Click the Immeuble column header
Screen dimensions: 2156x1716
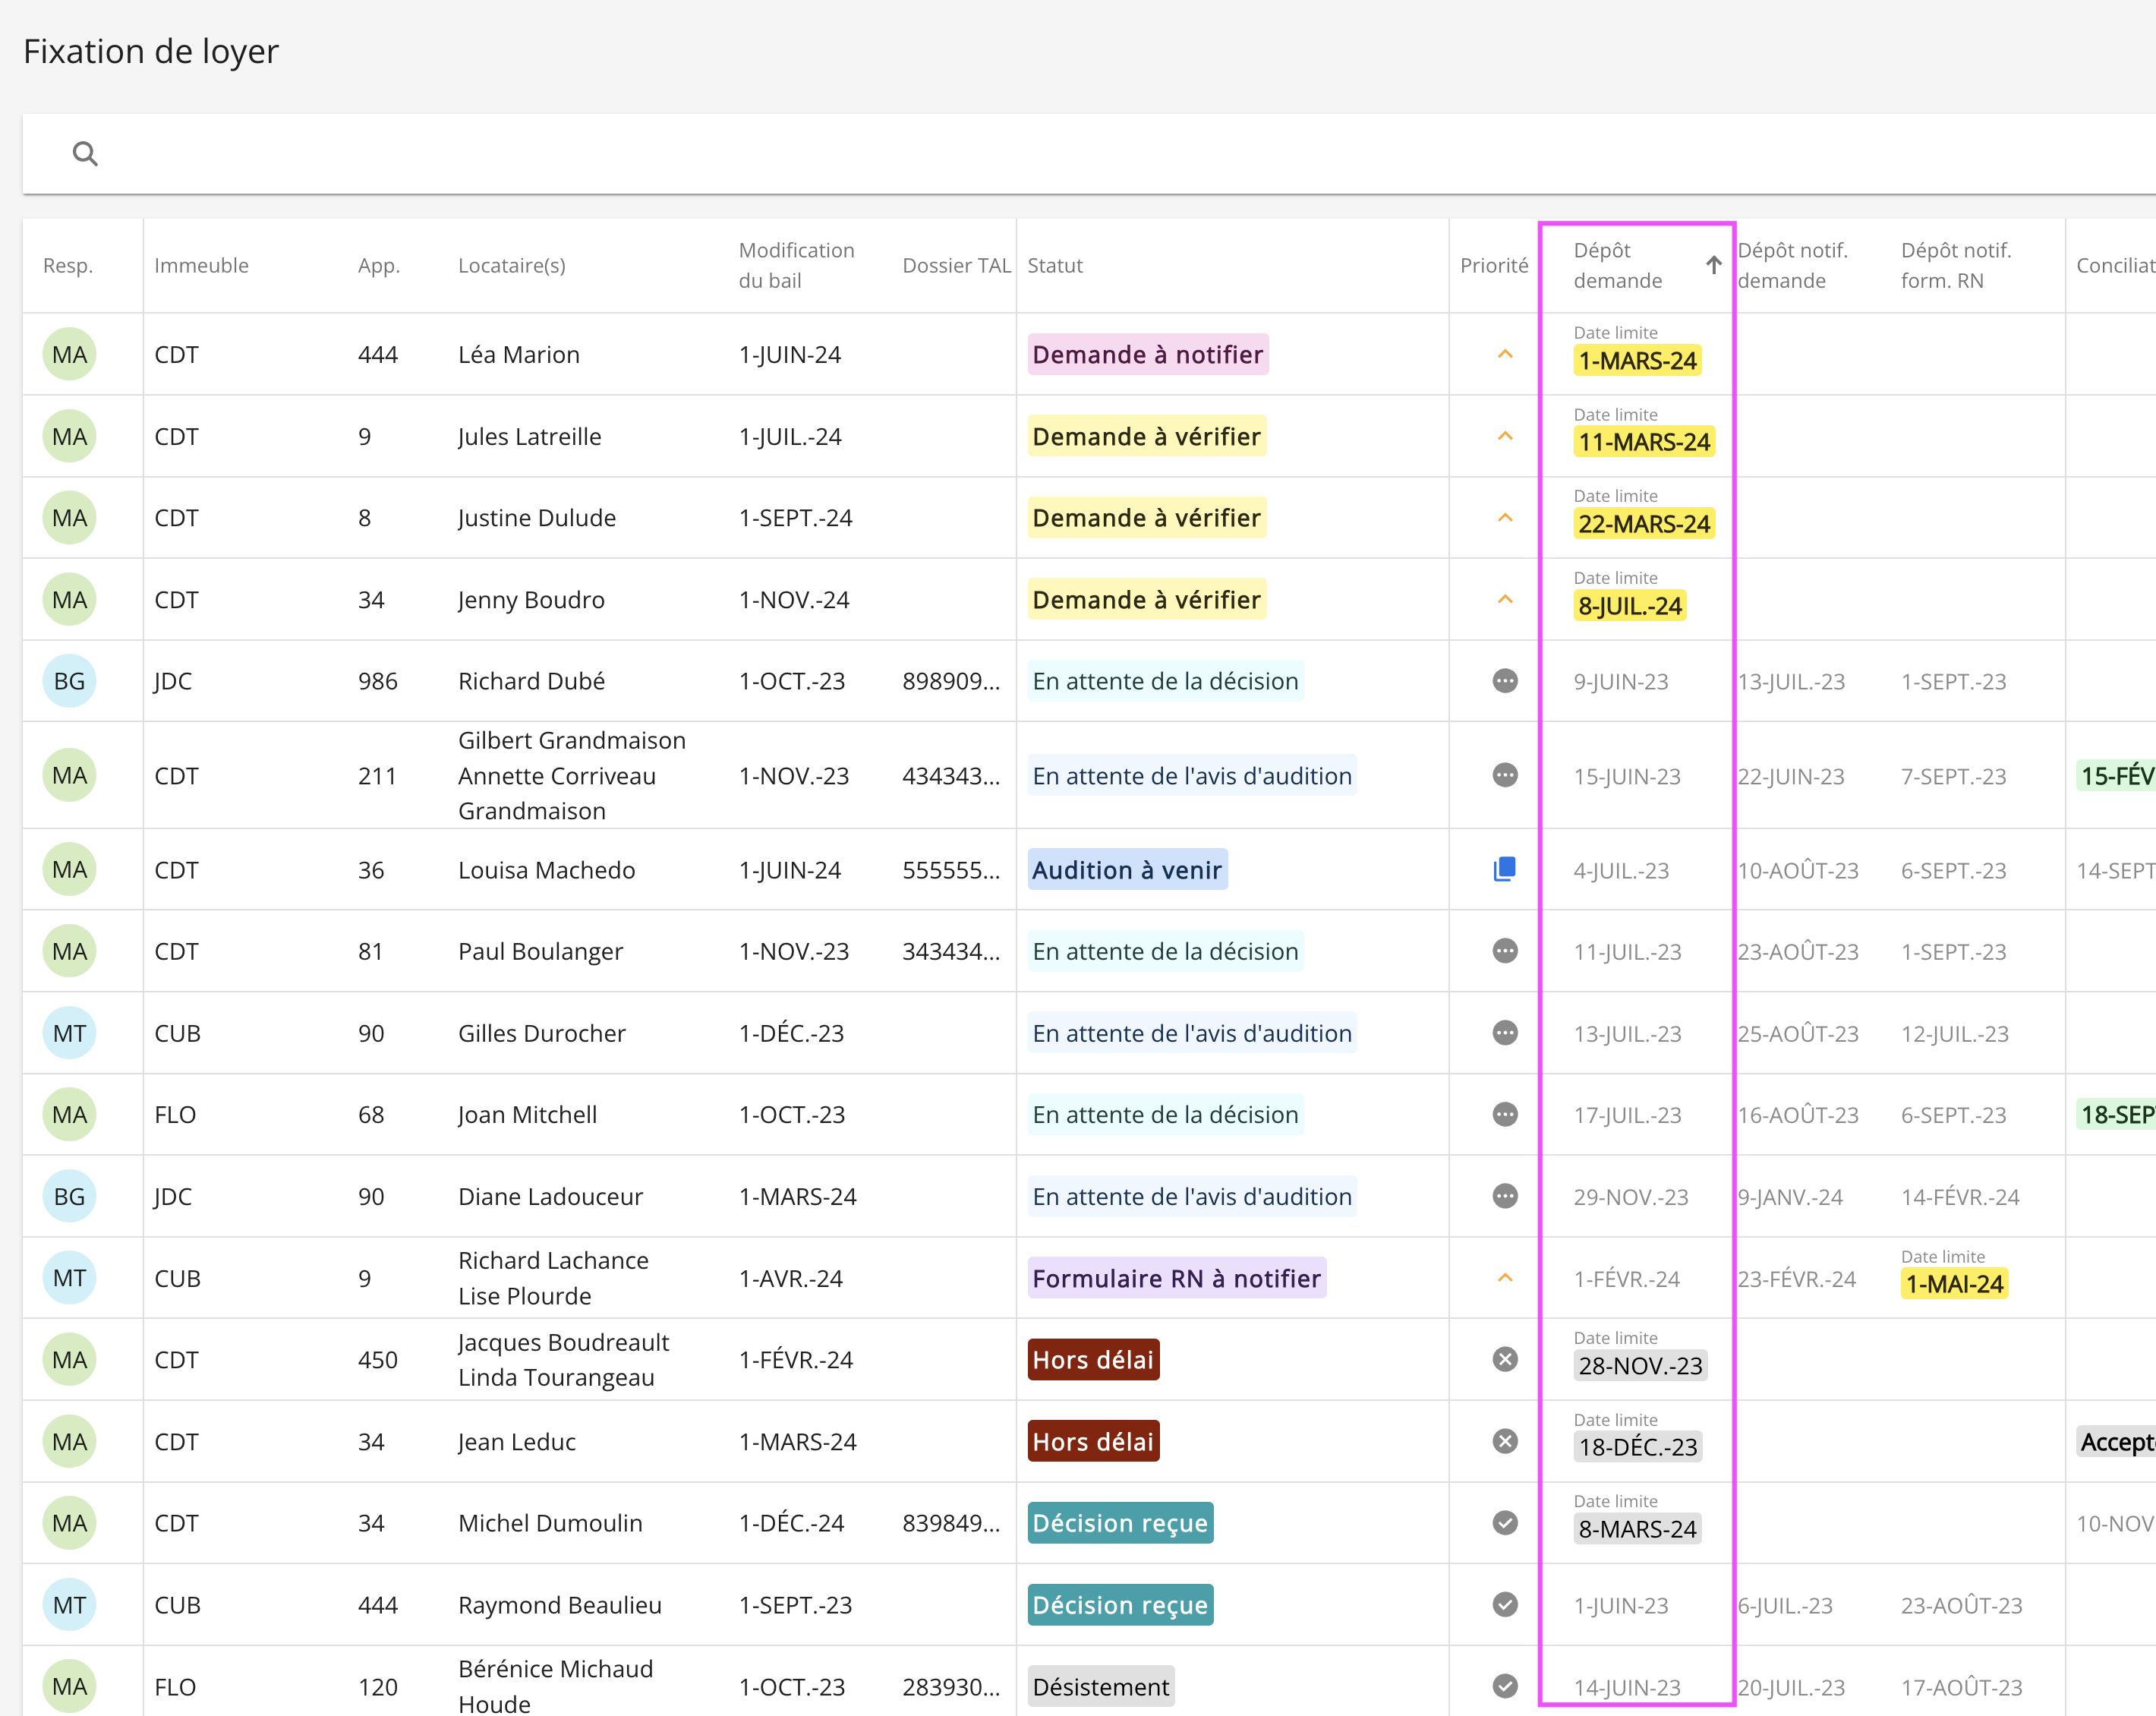click(x=201, y=265)
